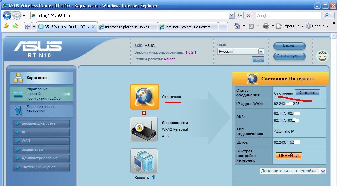The image size is (337, 186).
Task: Click the ASUS RT-N10 logo
Action: tap(38, 49)
